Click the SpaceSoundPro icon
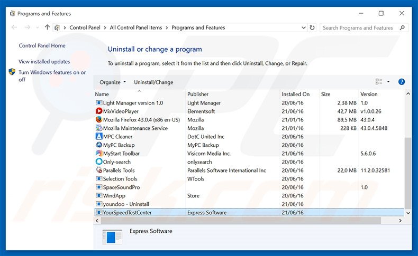 pos(98,187)
